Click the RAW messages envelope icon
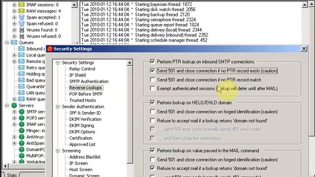The image size is (315, 177). (22, 11)
